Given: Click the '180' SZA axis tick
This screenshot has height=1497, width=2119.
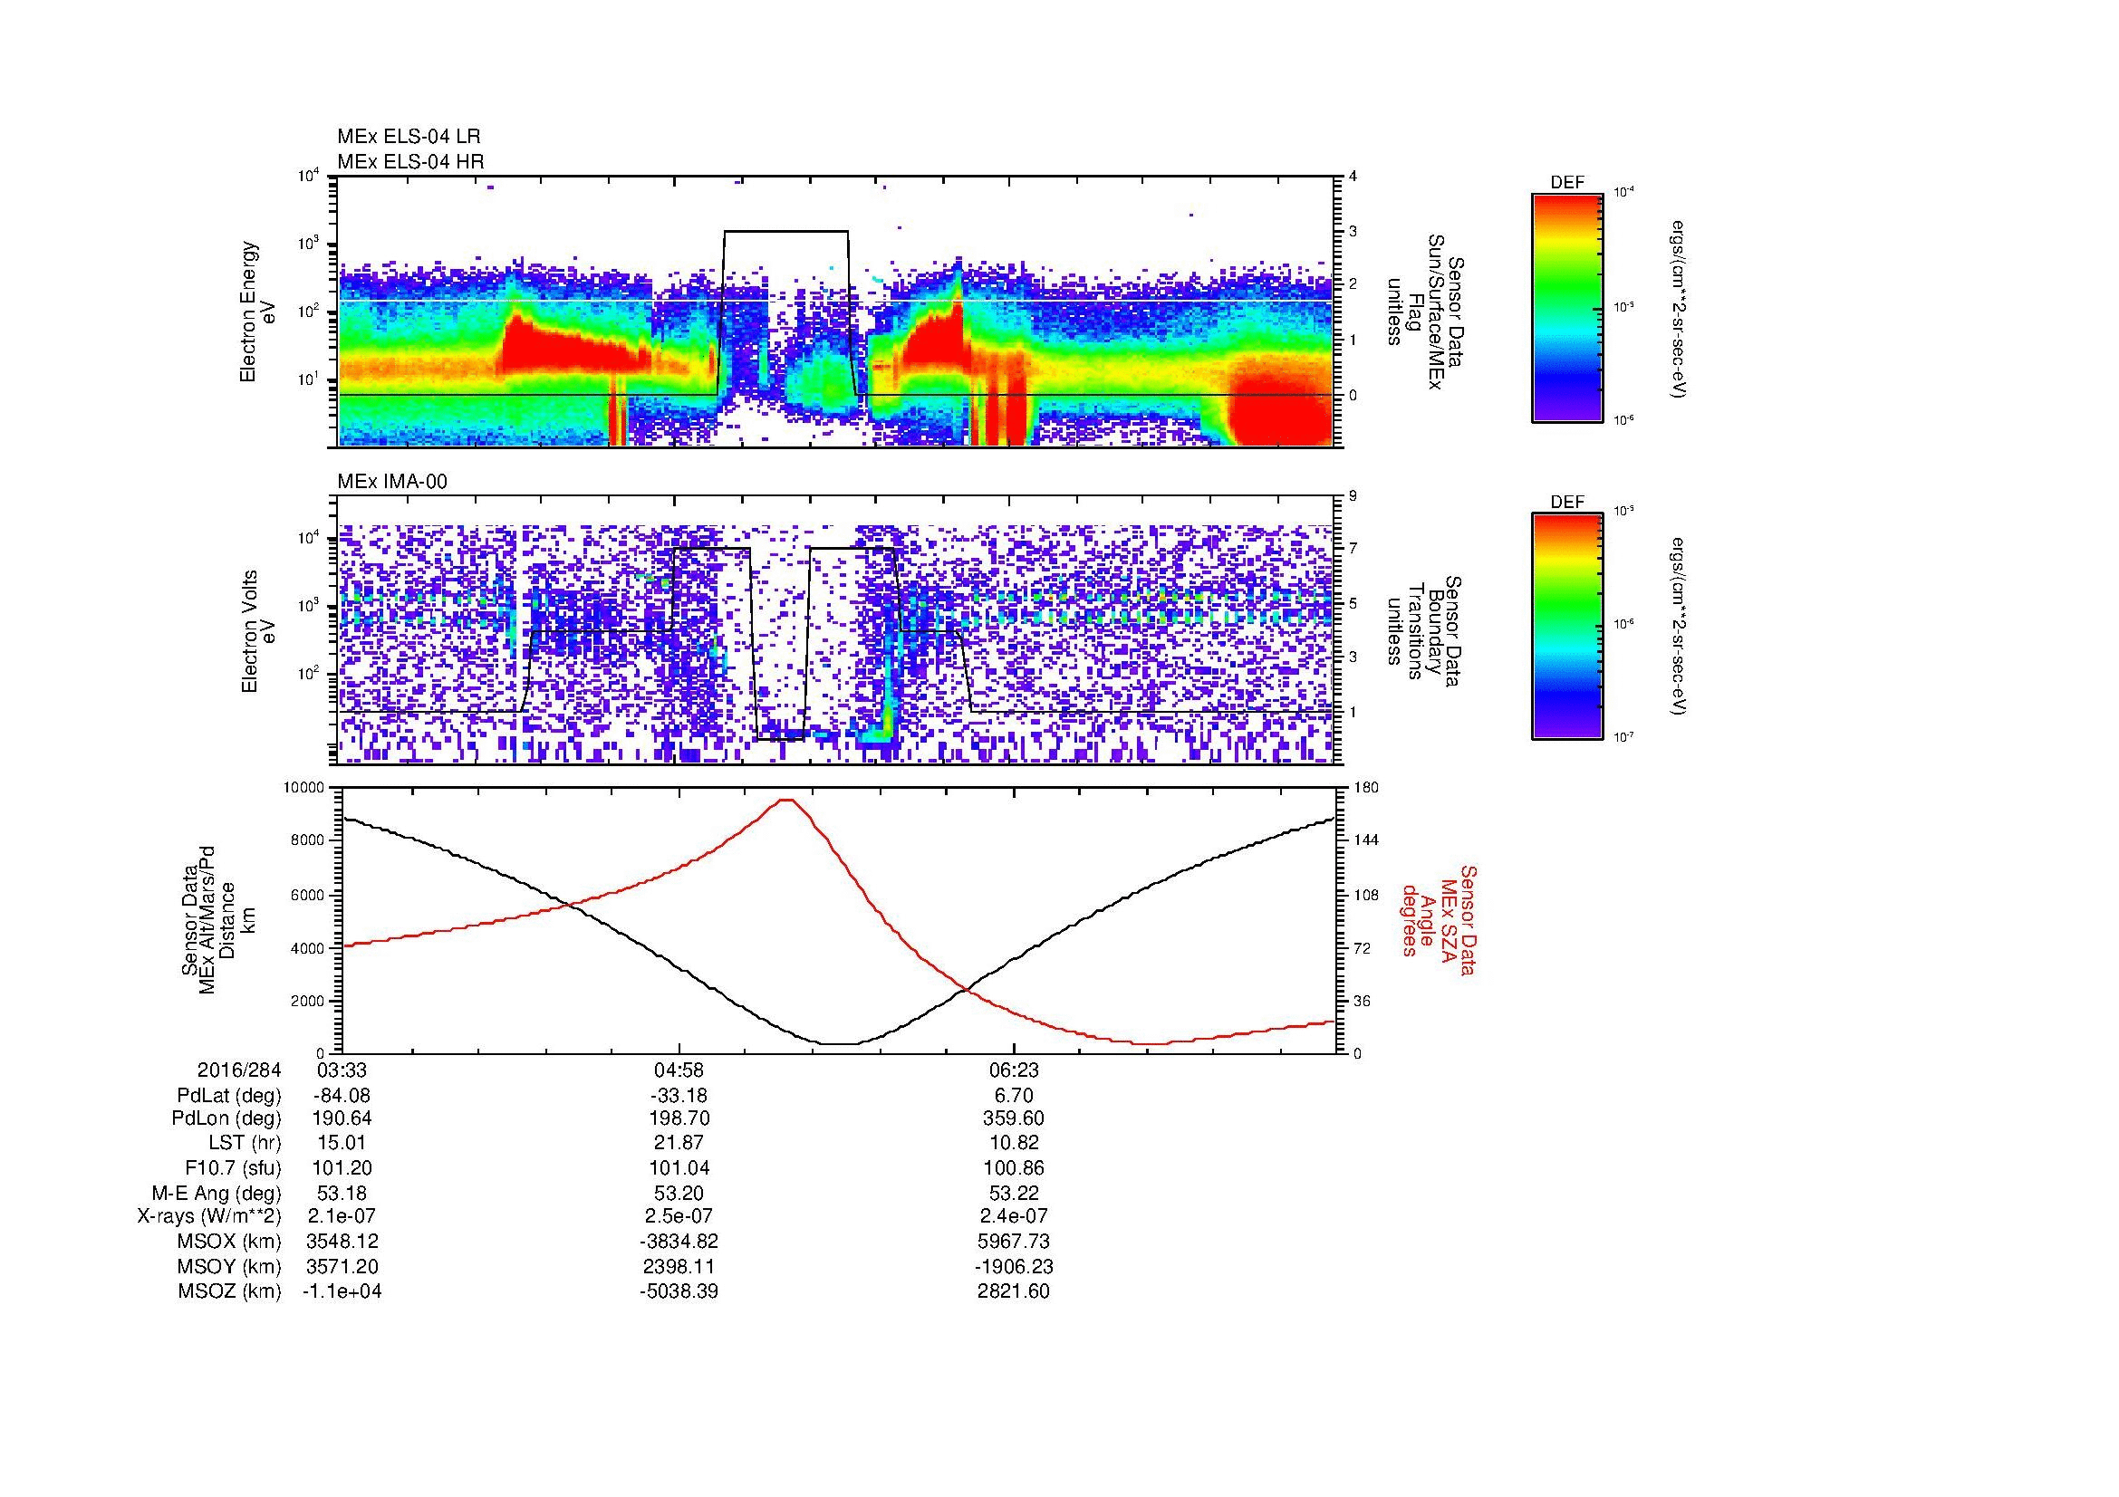Looking at the screenshot, I should (1364, 788).
